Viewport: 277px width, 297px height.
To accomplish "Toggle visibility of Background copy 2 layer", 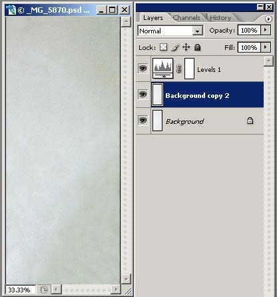I will coord(142,95).
